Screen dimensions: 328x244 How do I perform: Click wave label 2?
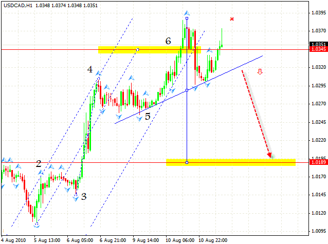pos(39,164)
